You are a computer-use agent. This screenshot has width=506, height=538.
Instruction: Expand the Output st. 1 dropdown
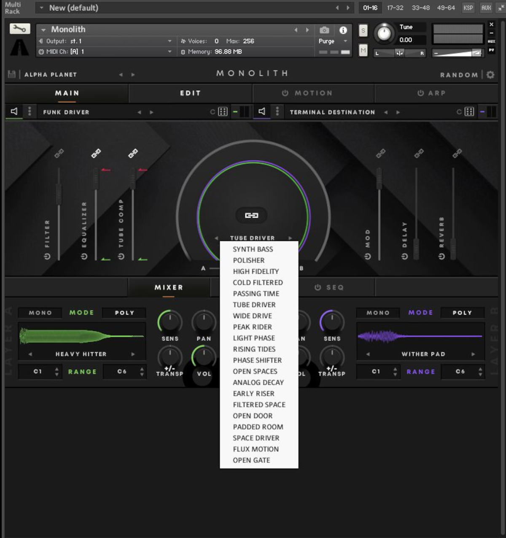click(170, 41)
